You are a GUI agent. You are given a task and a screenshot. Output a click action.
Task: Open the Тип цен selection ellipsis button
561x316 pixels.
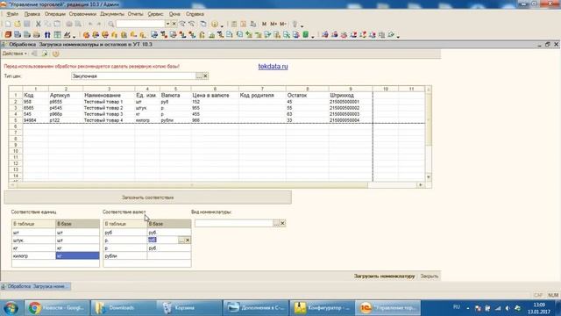pos(199,76)
